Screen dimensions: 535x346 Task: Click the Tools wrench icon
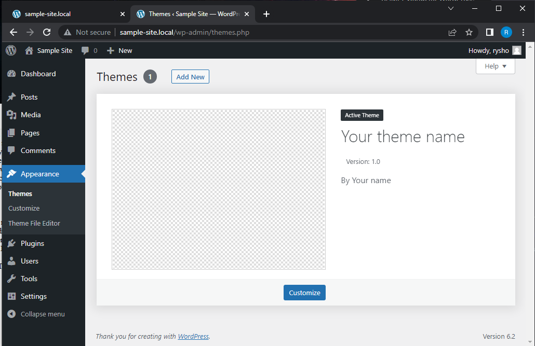point(11,279)
